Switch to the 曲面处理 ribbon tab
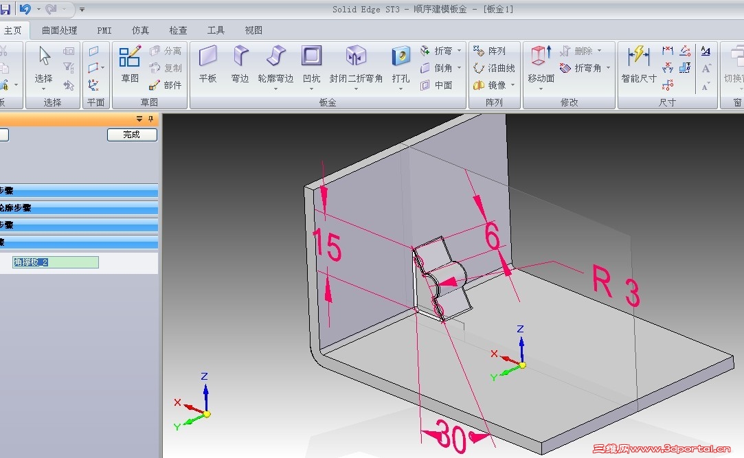 click(59, 30)
